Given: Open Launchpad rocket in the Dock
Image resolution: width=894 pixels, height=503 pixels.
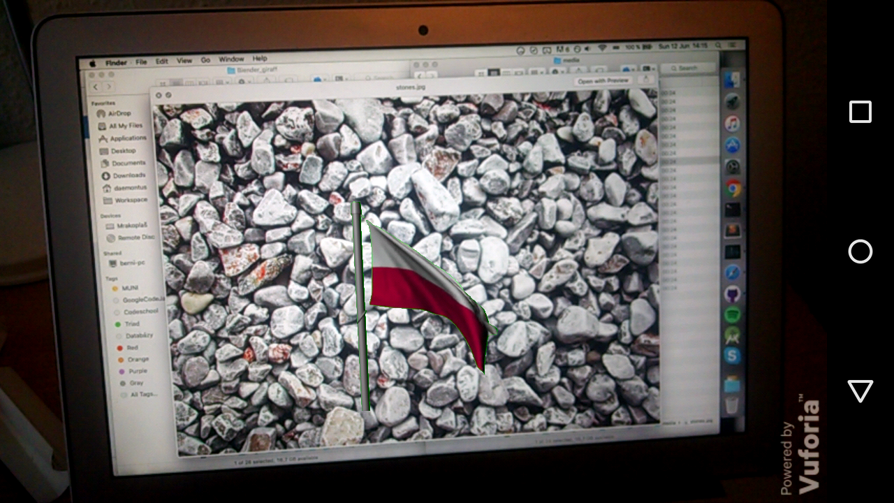Looking at the screenshot, I should [x=732, y=102].
